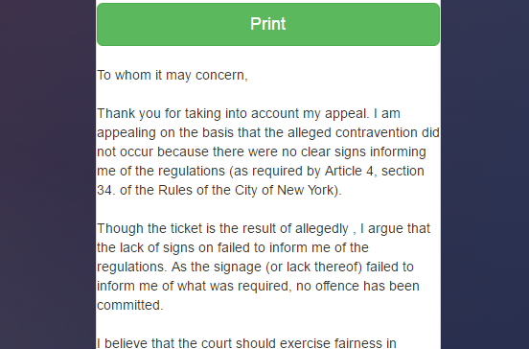Screen dimensions: 529x349
Task: Click the words 'what was required'
Action: coord(233,287)
